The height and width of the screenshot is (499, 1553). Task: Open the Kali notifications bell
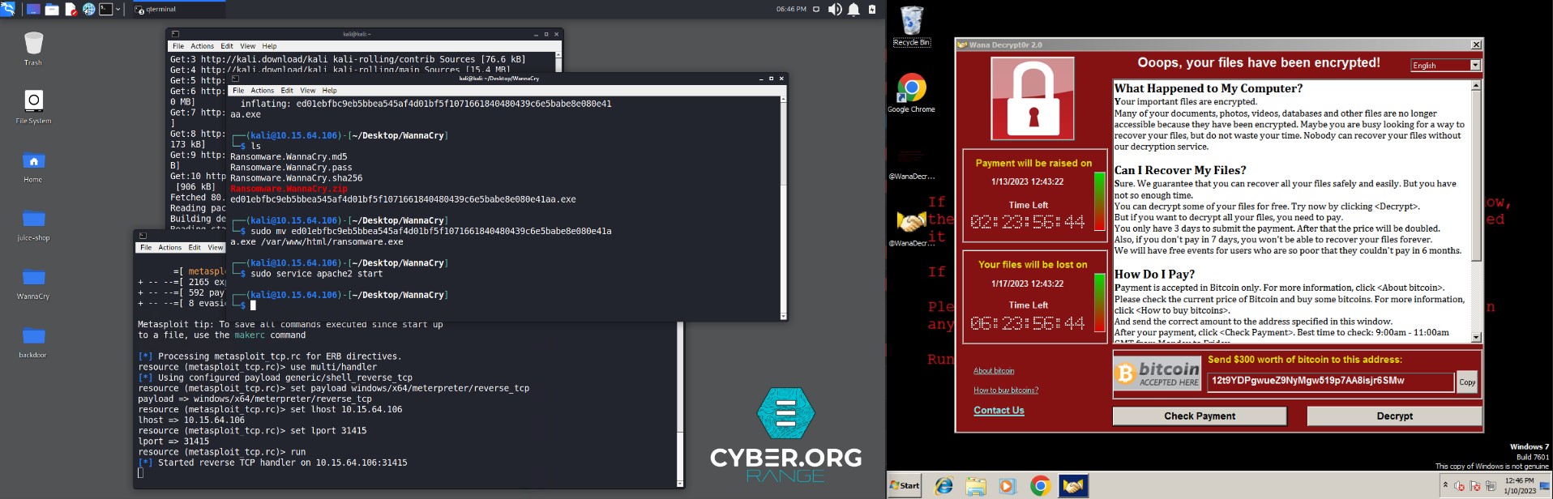pyautogui.click(x=854, y=10)
